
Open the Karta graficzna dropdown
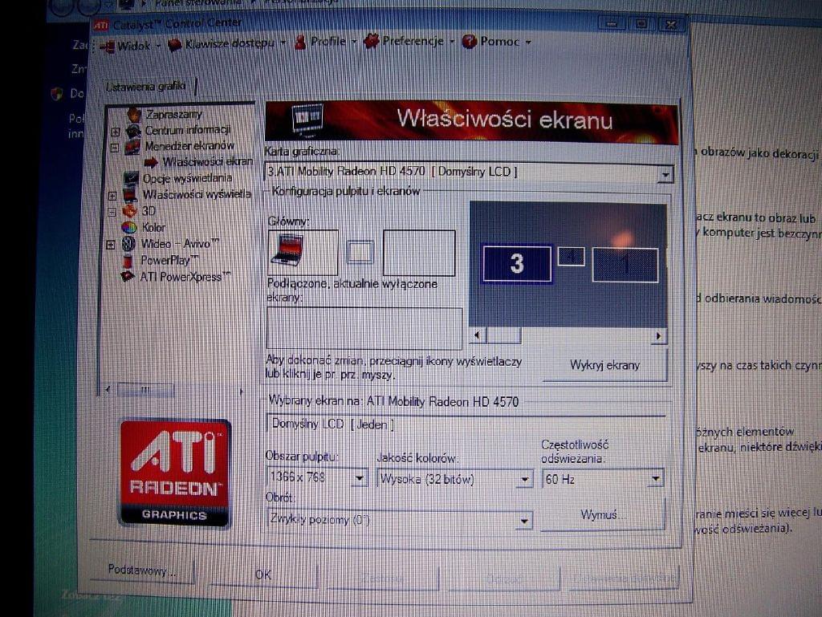[664, 173]
